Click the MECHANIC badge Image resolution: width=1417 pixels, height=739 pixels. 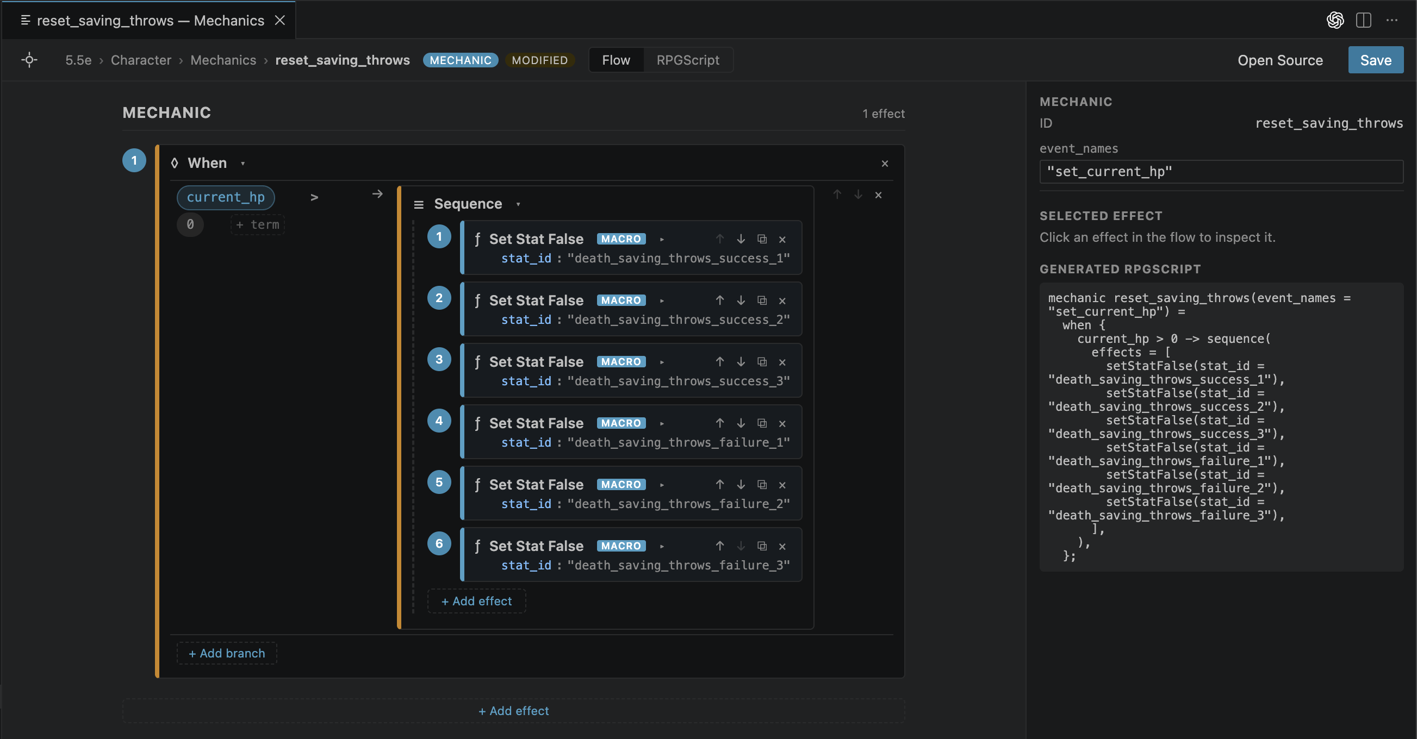pos(461,60)
